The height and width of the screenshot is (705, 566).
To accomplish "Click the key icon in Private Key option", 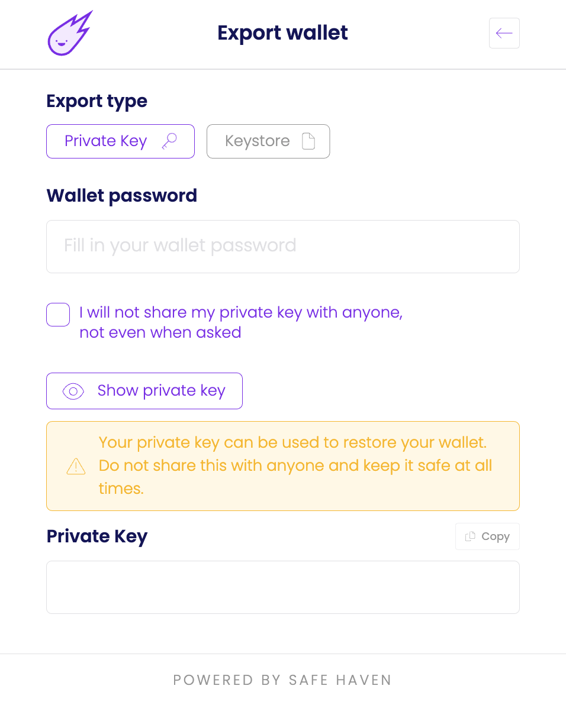I will tap(169, 141).
